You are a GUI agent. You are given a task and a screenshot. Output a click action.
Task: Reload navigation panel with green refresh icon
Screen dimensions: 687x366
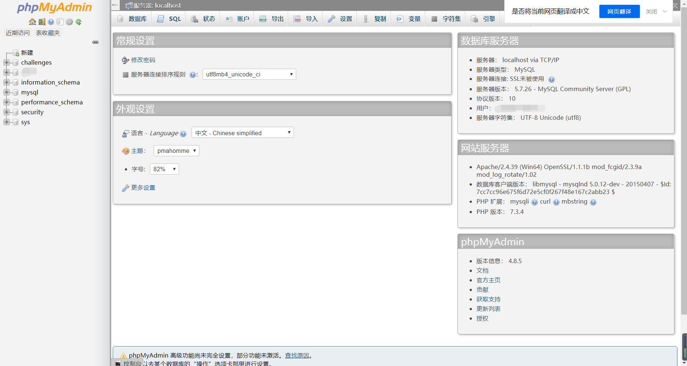coord(78,22)
